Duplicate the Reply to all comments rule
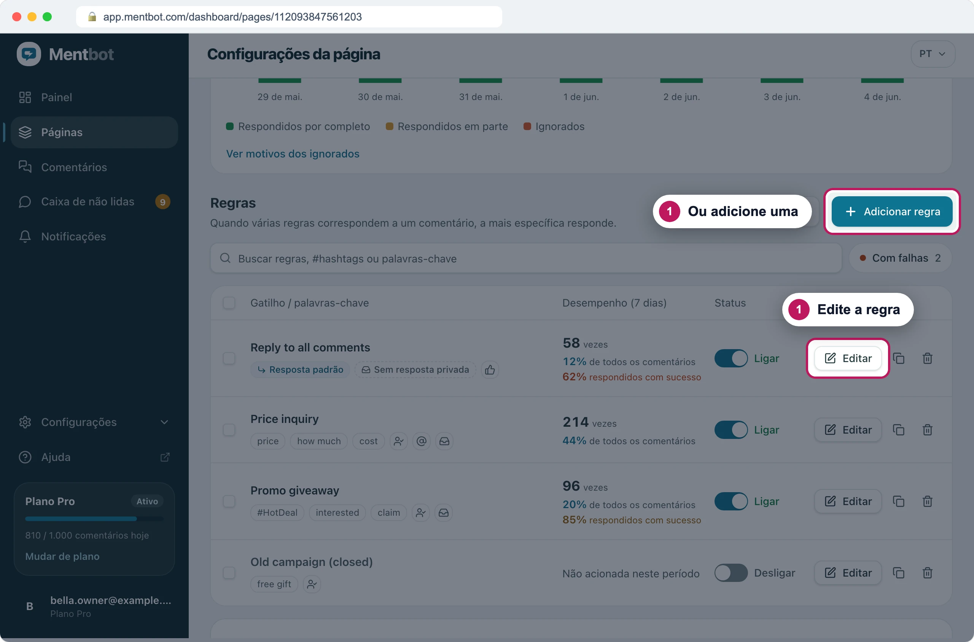Image resolution: width=974 pixels, height=642 pixels. [899, 358]
